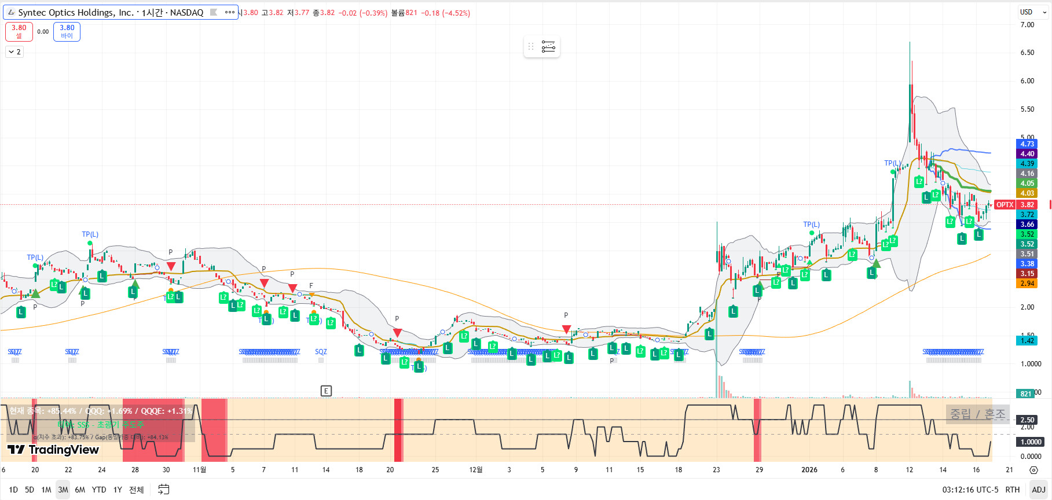This screenshot has height=500, width=1052.
Task: Click the red 3.82 last price label
Action: coord(1027,205)
